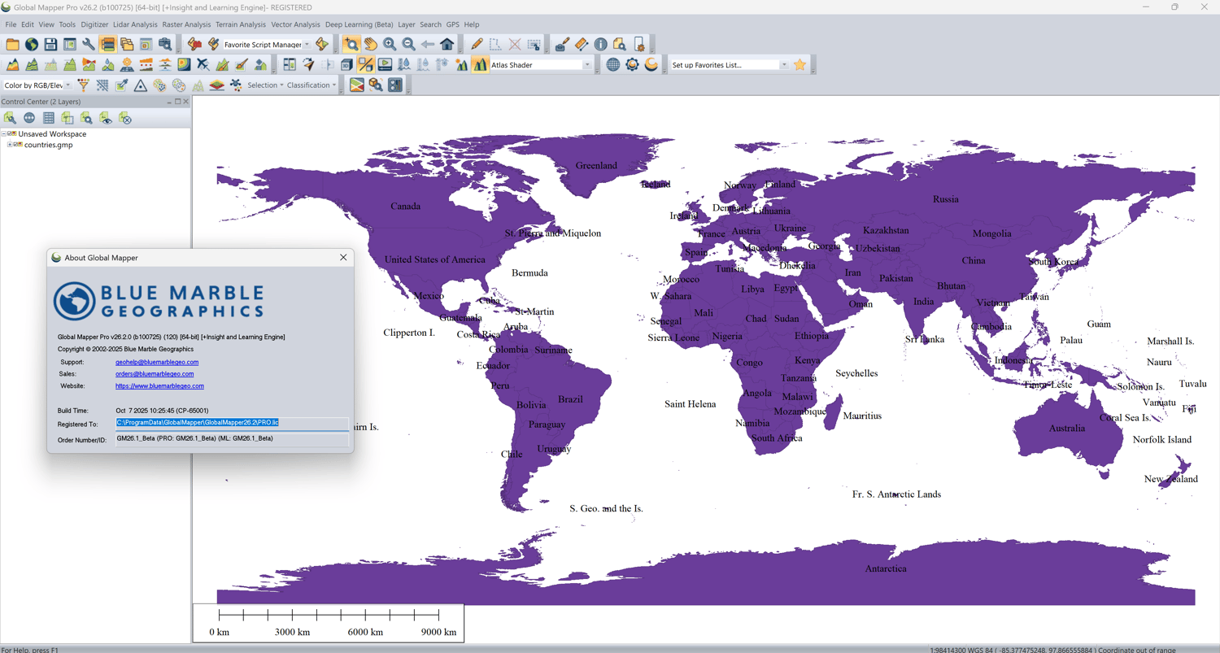The image size is (1220, 653).
Task: Open the Tools menu
Action: pos(68,24)
